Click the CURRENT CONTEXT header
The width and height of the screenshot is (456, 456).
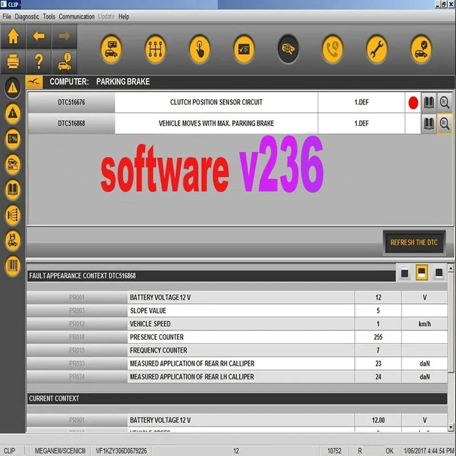point(237,398)
